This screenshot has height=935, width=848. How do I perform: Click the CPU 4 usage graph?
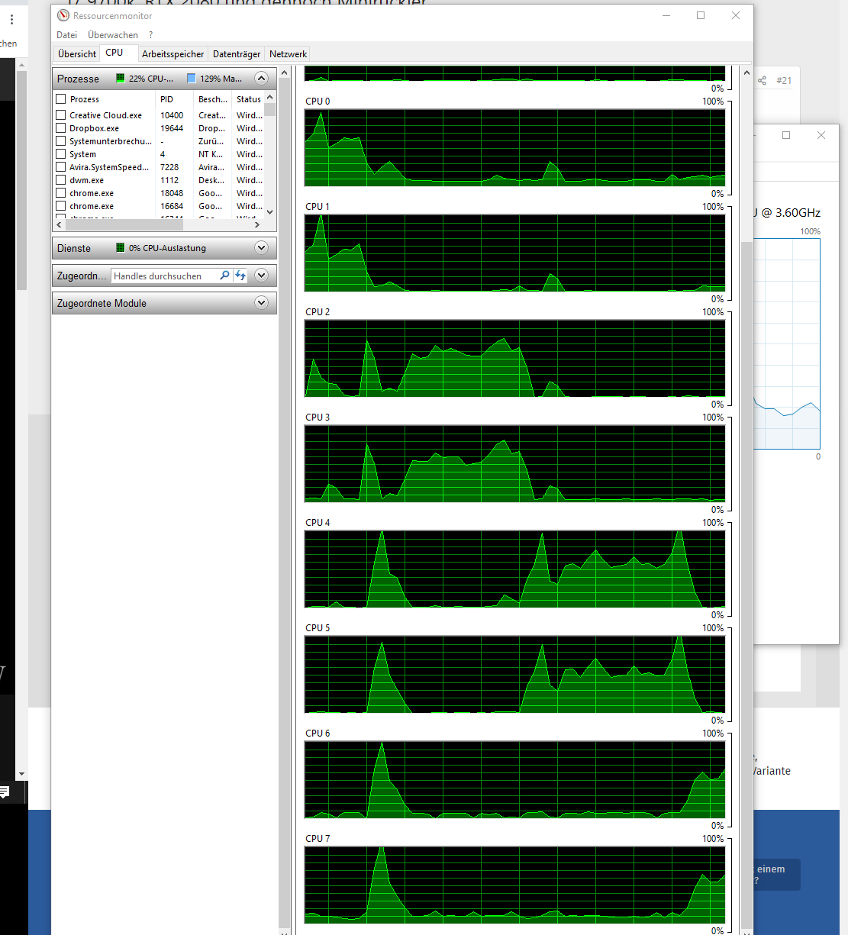(514, 569)
